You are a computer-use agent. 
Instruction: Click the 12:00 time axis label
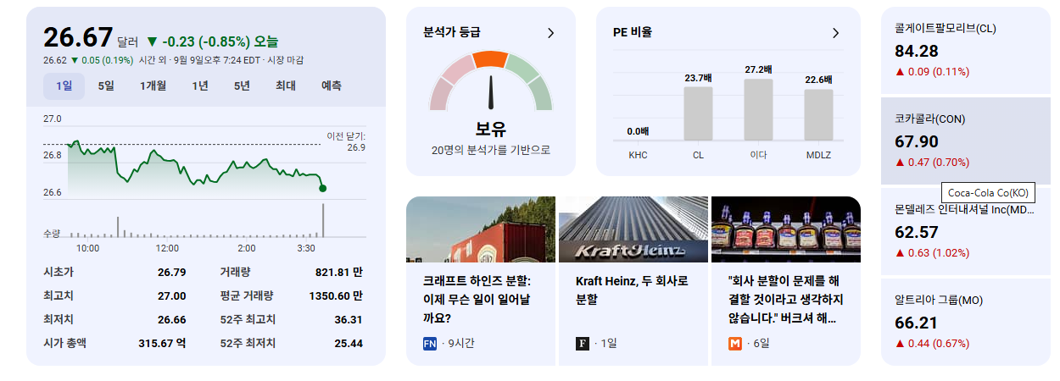point(167,248)
